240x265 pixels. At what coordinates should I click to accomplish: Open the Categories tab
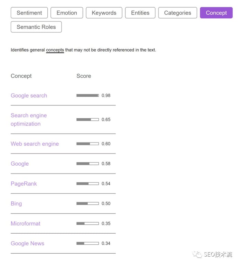point(177,13)
